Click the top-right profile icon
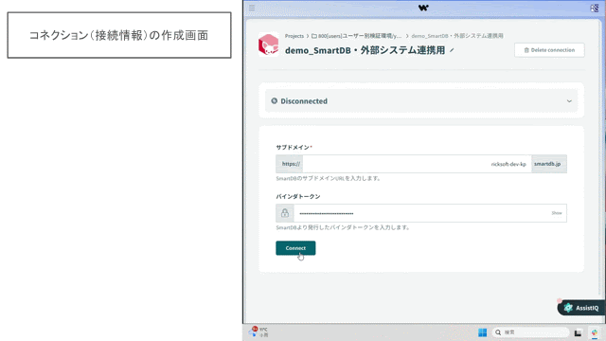The height and width of the screenshot is (341, 606). tap(594, 8)
